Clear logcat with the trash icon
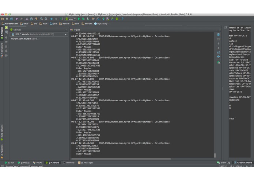This screenshot has height=180, width=254. pos(218,34)
